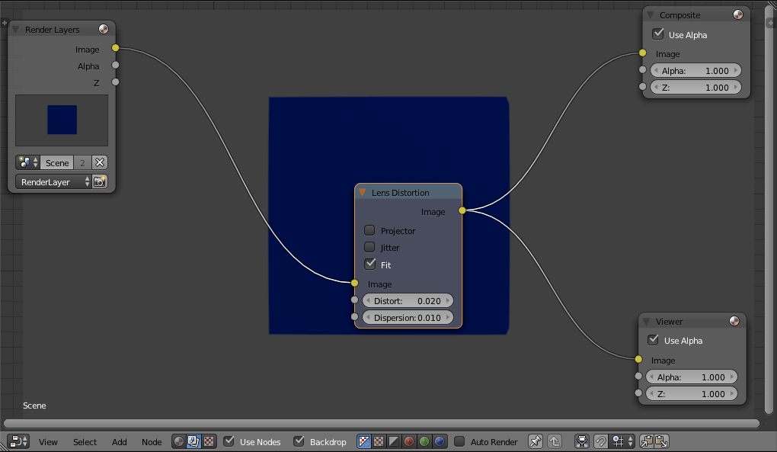The width and height of the screenshot is (777, 452).
Task: Click the scene user count 2
Action: pos(83,162)
